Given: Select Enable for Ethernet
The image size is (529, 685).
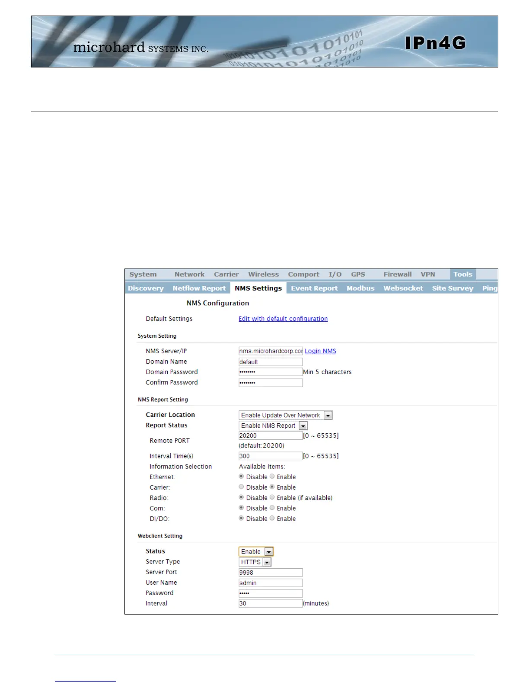Looking at the screenshot, I should 272,477.
